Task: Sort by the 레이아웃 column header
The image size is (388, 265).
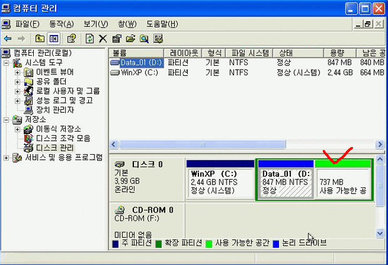Action: (183, 53)
